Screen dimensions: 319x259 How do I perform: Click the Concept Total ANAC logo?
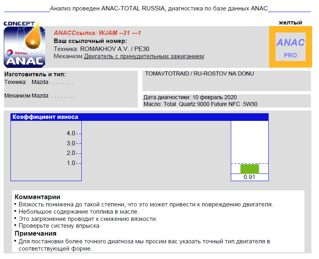point(25,45)
